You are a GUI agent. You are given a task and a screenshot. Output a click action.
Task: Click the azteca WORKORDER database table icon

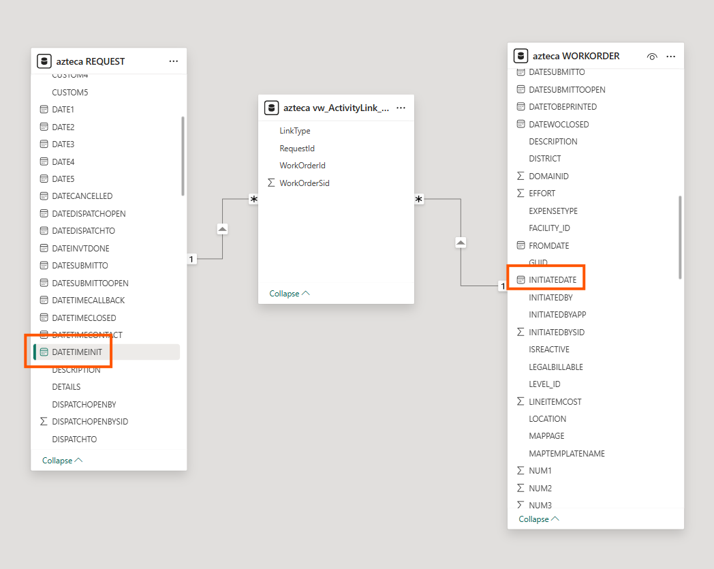521,56
